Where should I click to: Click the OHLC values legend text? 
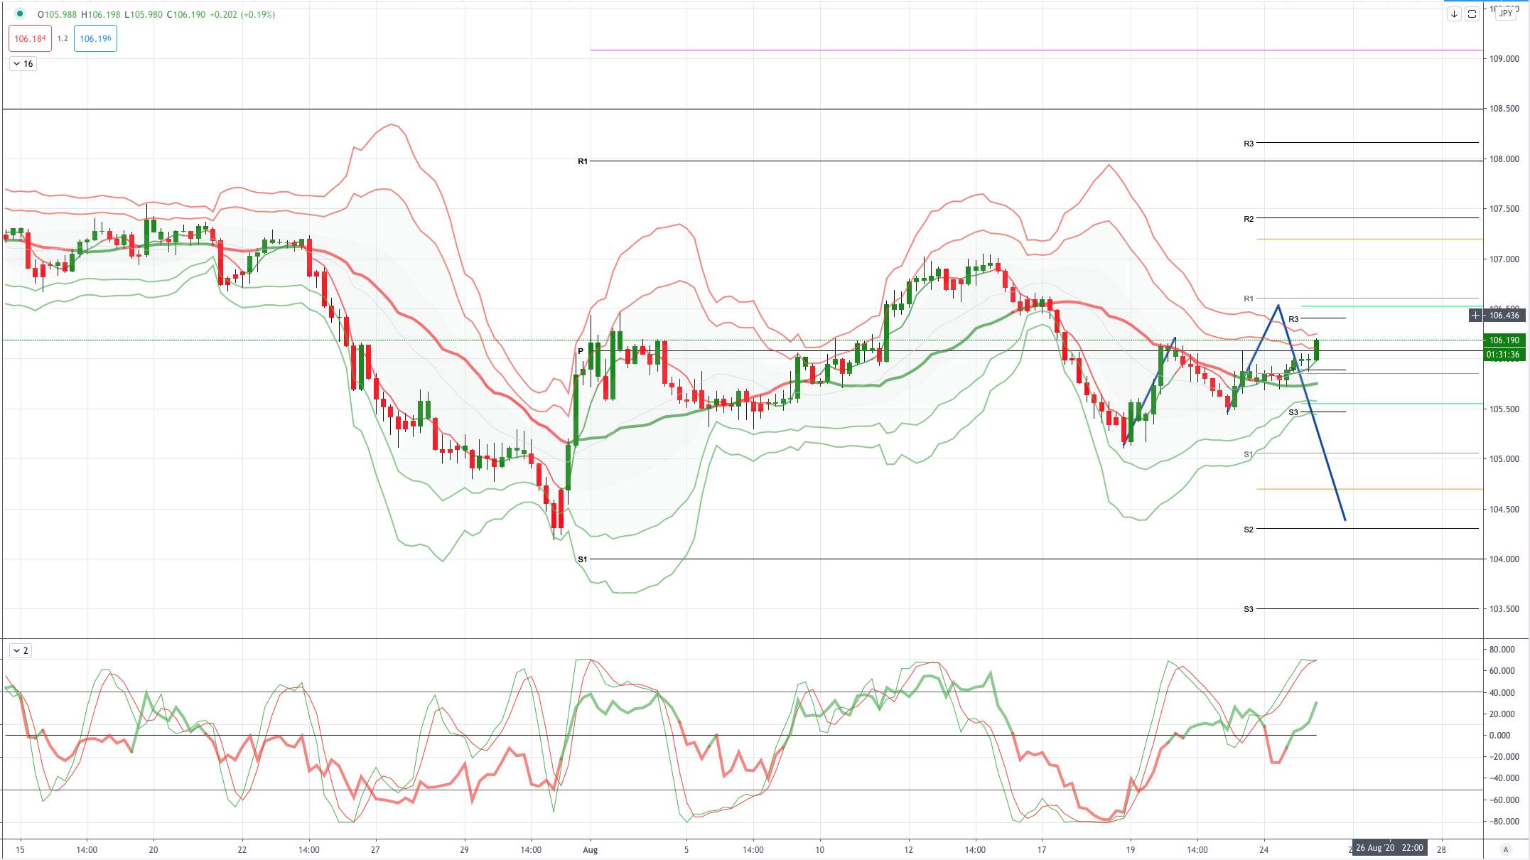tap(156, 14)
